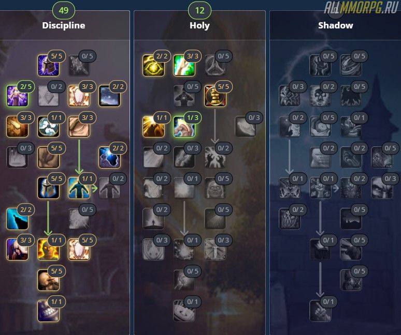Viewport: 401px width, 335px height.
Task: Select the 5/5 Divine Fury talent in Holy
Action: tap(215, 96)
